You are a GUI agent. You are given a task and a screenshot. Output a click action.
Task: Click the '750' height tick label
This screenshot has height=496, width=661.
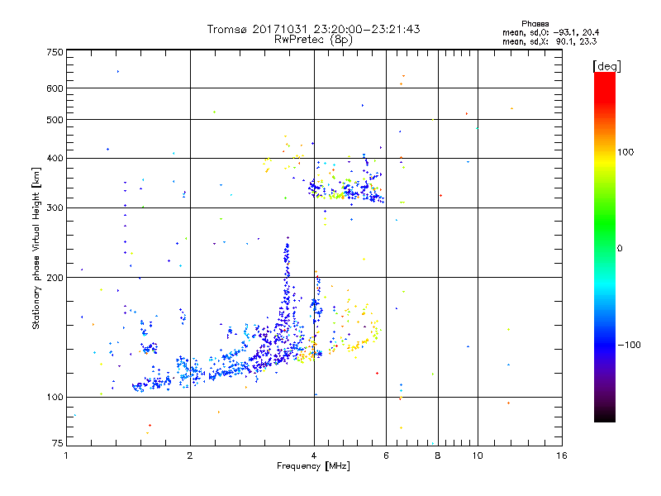click(x=55, y=52)
